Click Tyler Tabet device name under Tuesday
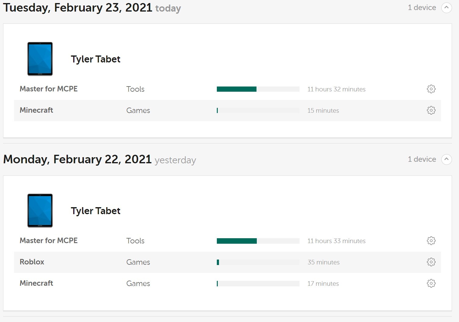This screenshot has width=459, height=322. (x=95, y=59)
